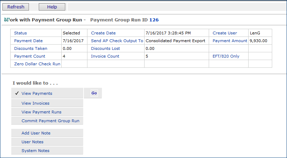
Task: Choose View Invoices from the list
Action: click(35, 103)
